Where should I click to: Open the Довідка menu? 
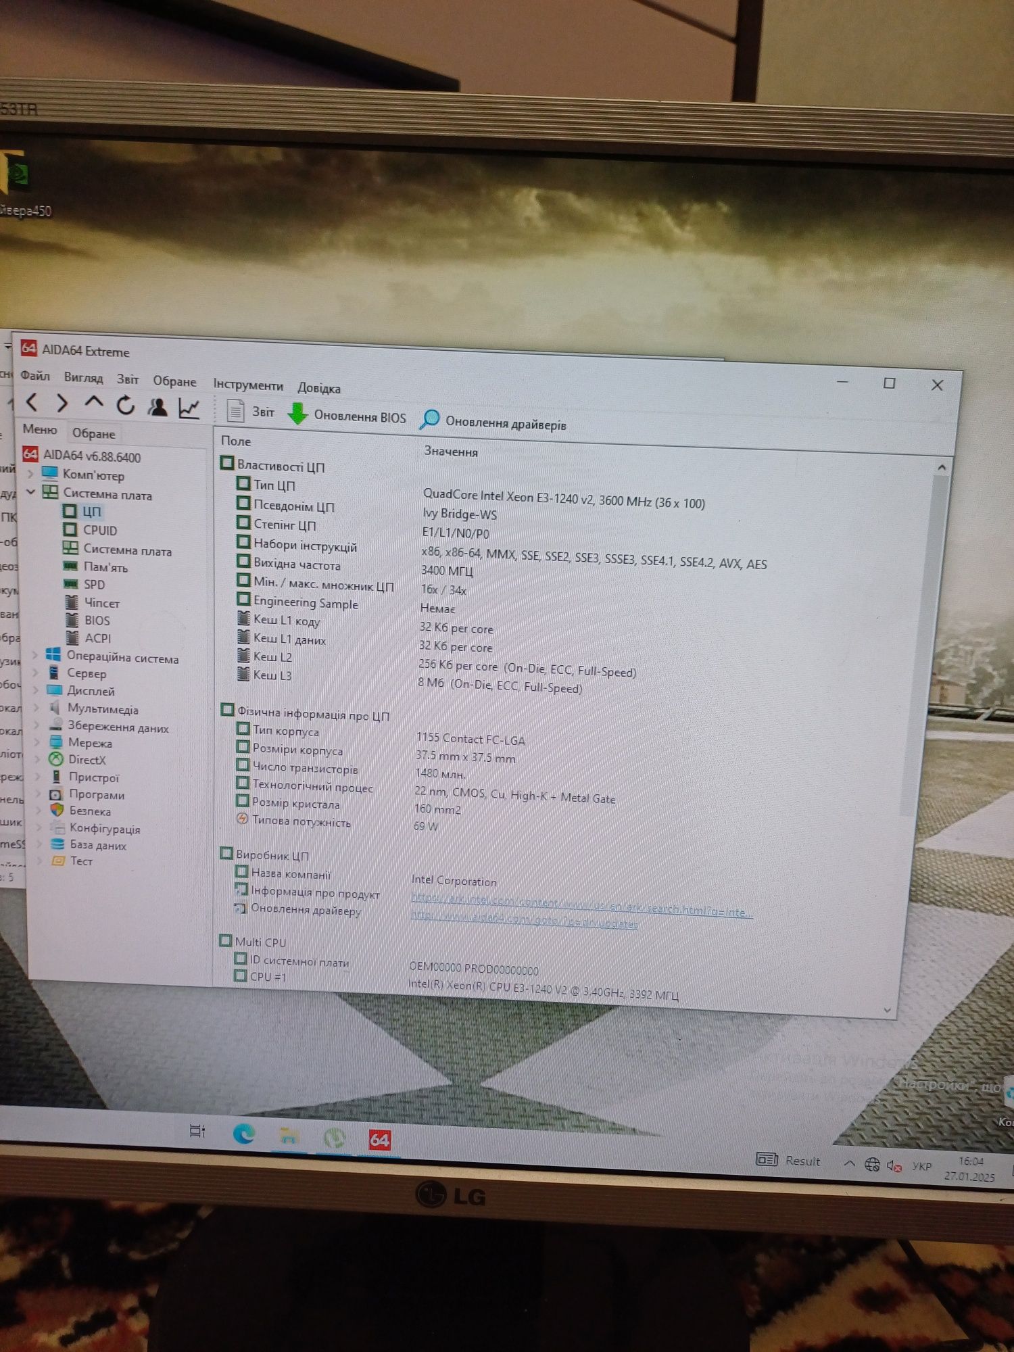tap(319, 387)
